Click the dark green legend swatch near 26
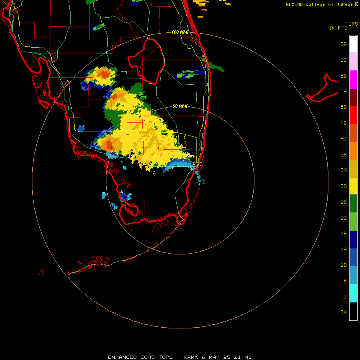Viewport: 360px width, 360px height. 353,204
